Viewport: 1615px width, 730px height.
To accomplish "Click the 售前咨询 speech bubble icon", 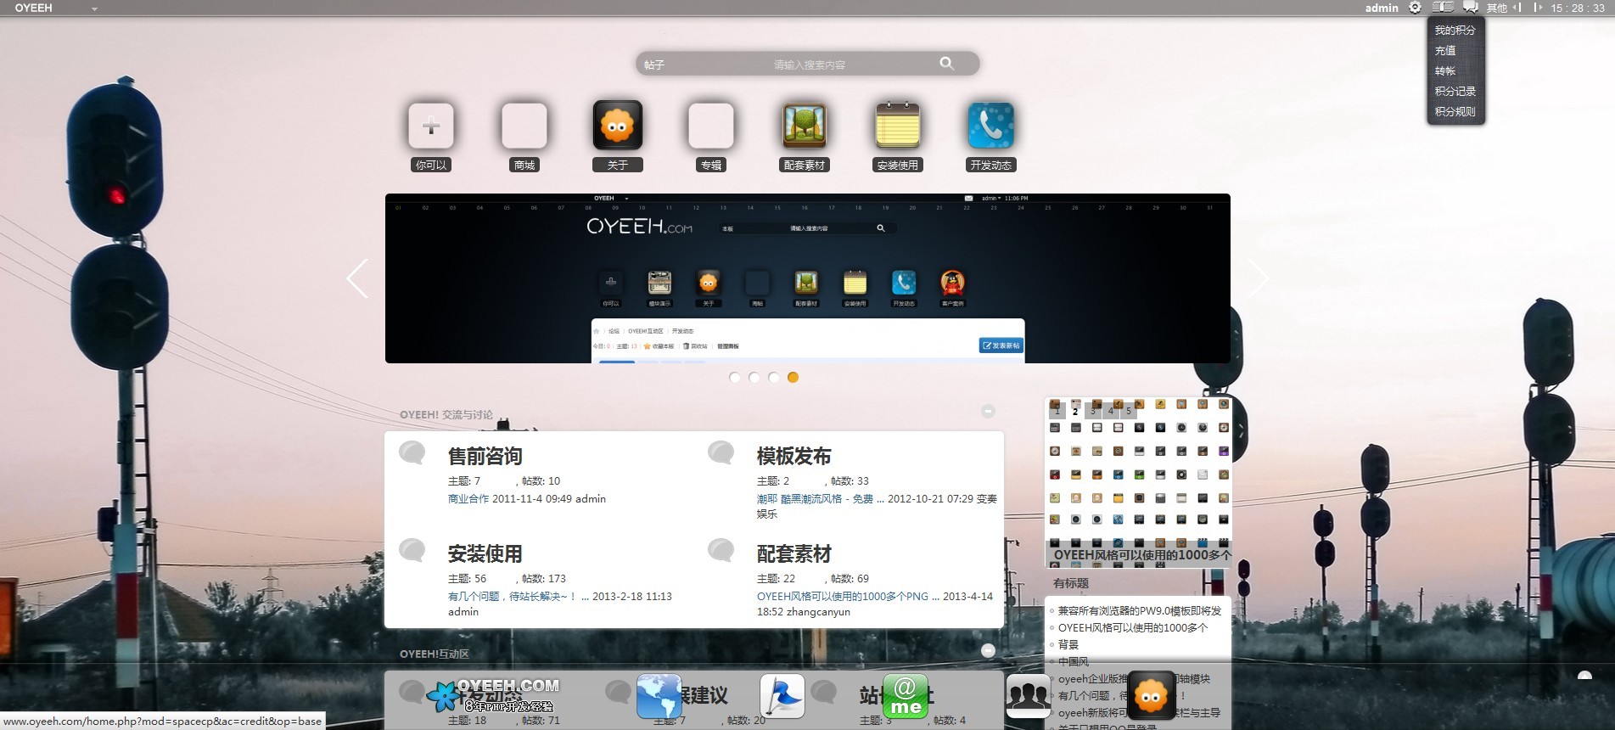I will [412, 452].
